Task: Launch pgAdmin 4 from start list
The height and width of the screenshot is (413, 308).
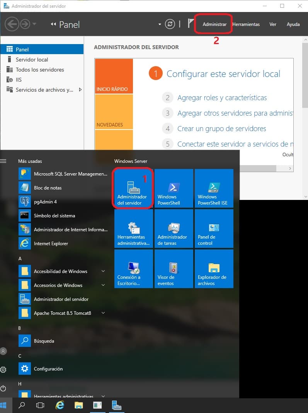Action: coord(63,202)
